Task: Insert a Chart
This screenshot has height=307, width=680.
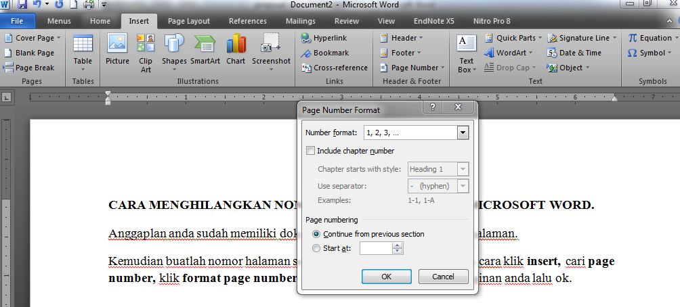Action: pos(236,50)
